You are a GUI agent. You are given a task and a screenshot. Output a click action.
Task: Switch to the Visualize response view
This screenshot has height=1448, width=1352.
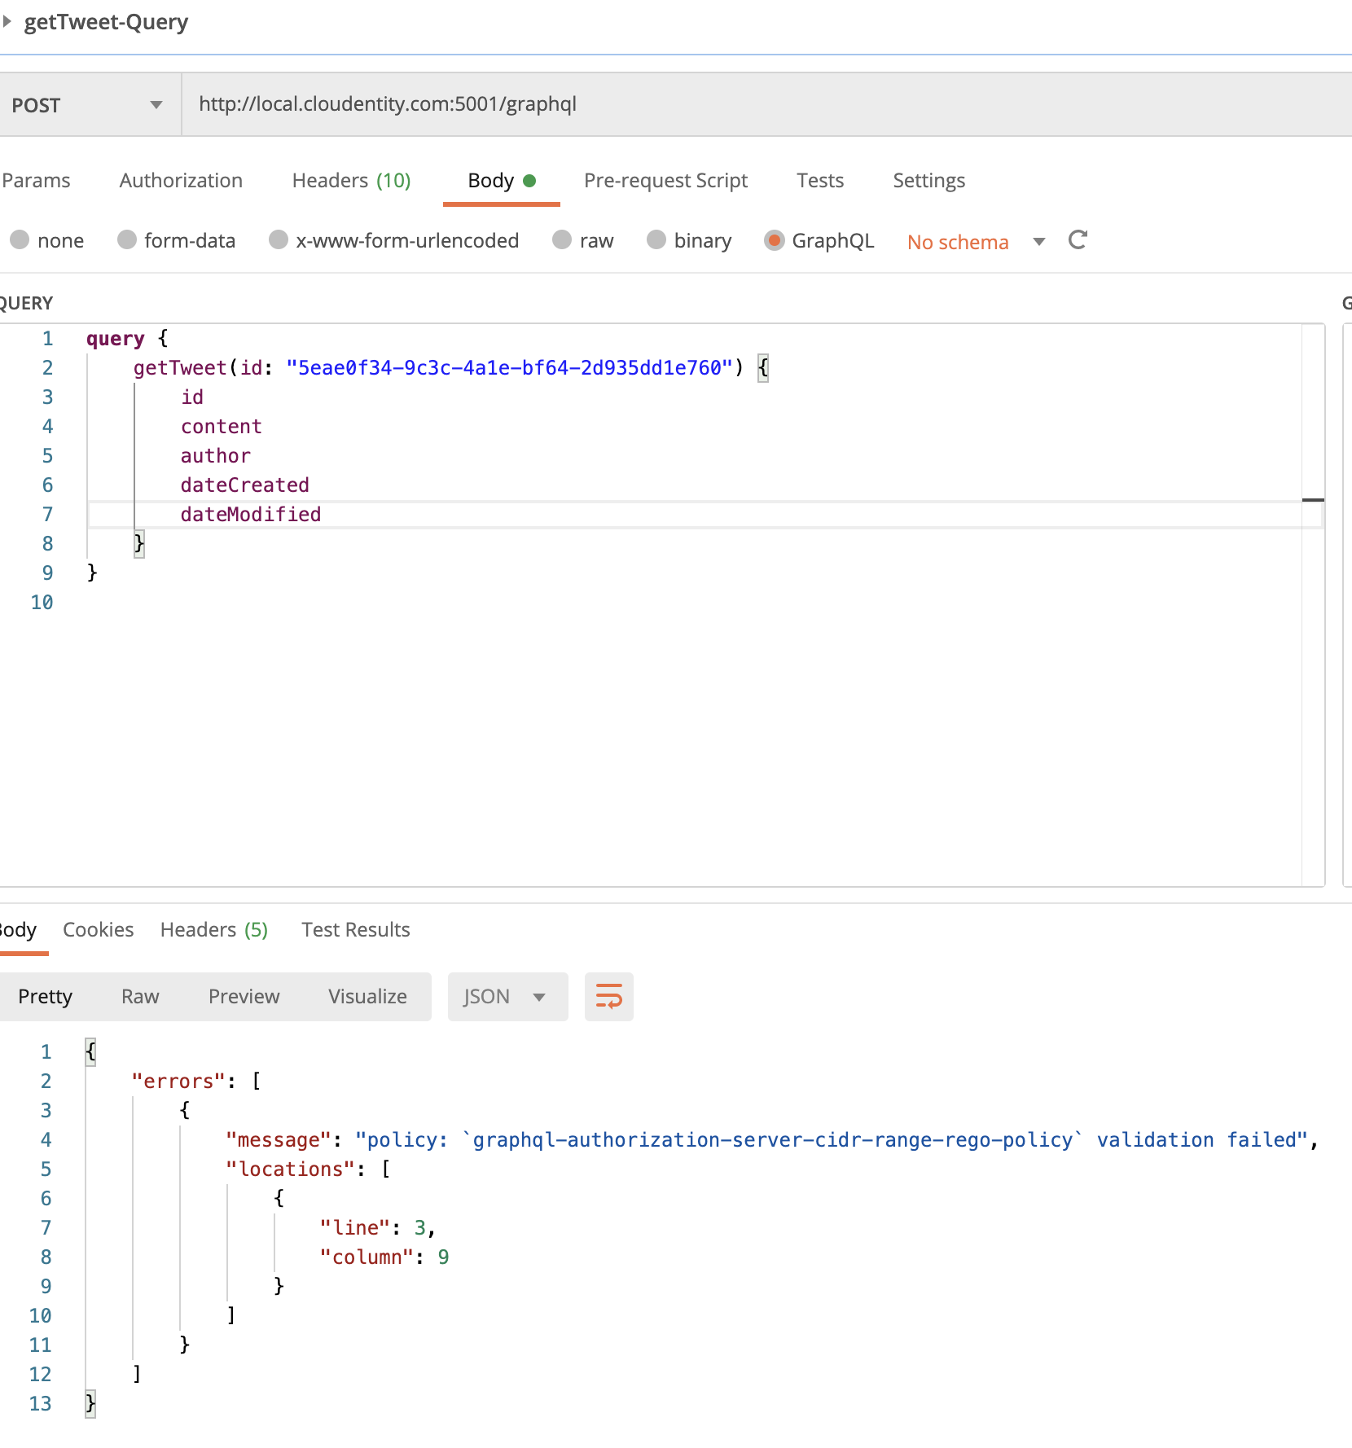point(367,996)
